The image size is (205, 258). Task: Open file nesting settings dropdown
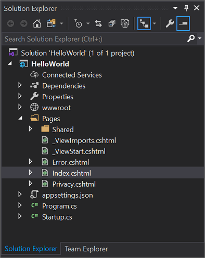click(x=155, y=23)
